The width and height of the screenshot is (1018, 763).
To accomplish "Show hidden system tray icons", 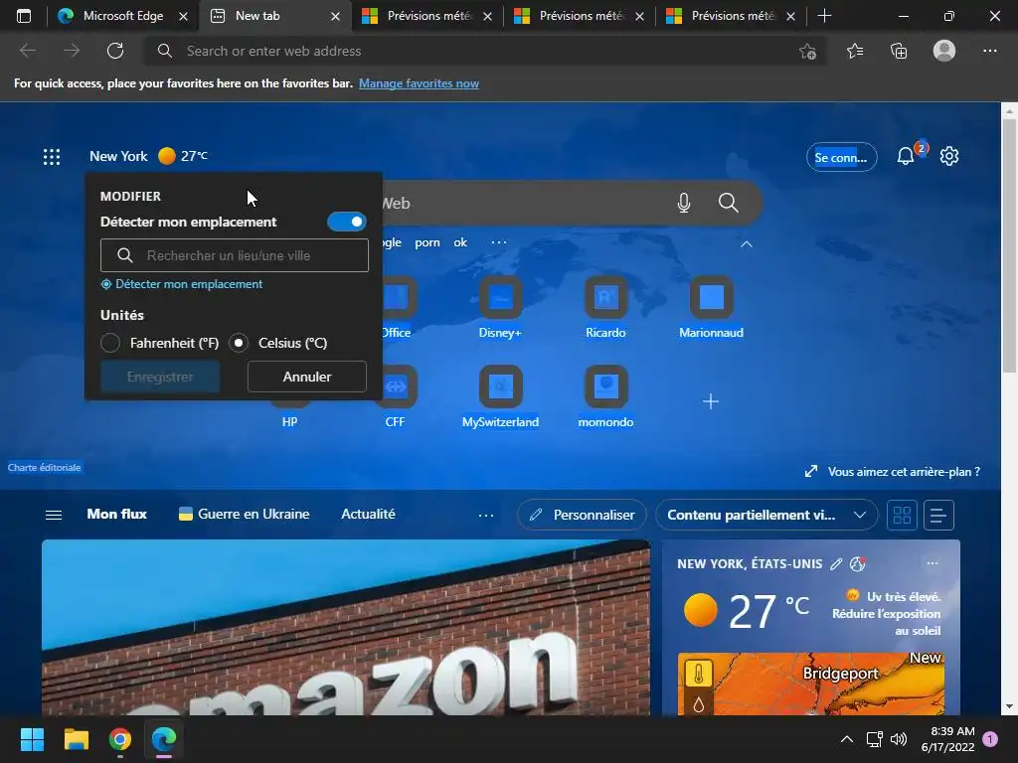I will (x=847, y=739).
